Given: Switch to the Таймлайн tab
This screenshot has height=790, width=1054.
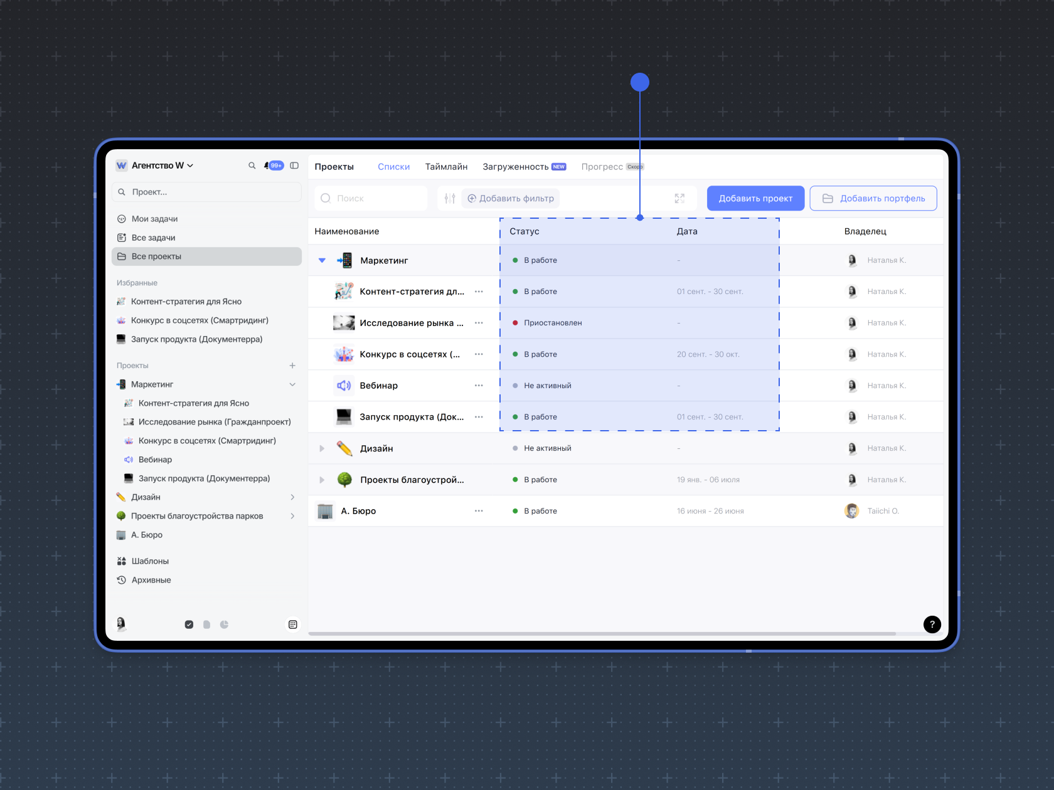Looking at the screenshot, I should coord(446,167).
